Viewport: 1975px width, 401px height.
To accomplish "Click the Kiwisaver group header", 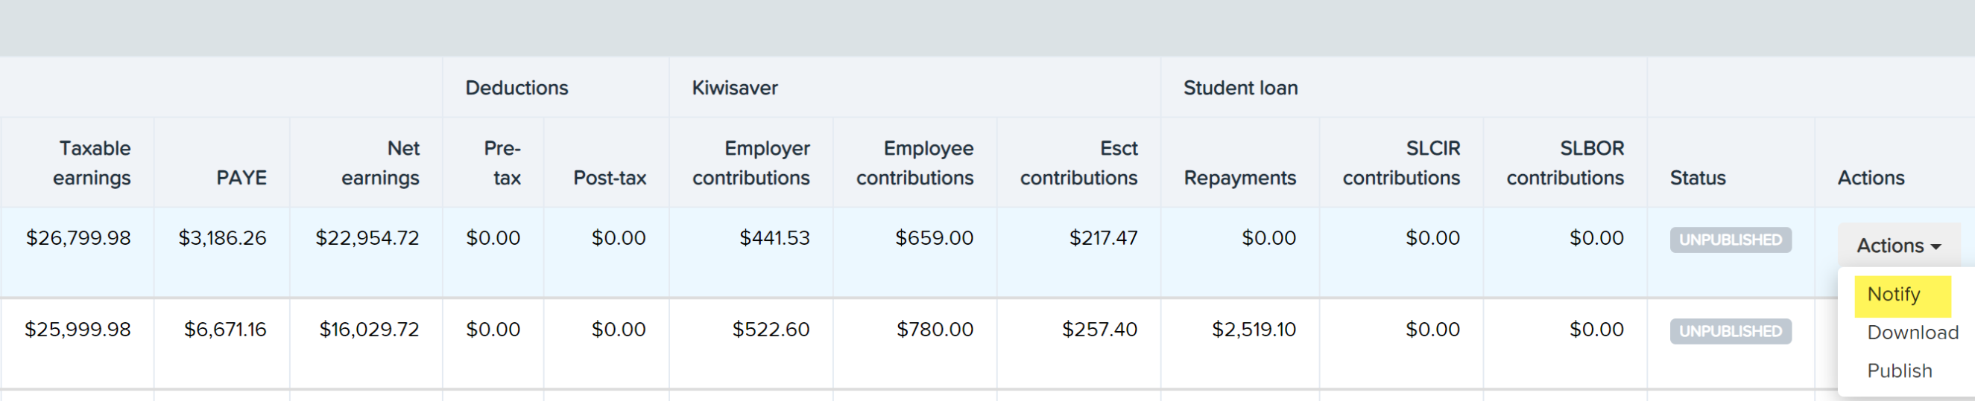I will (x=735, y=88).
